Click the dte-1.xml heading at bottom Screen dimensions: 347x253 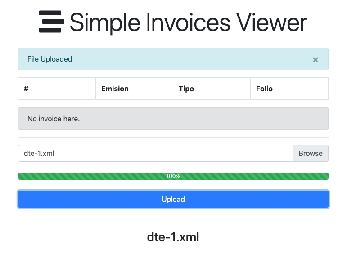click(x=173, y=237)
